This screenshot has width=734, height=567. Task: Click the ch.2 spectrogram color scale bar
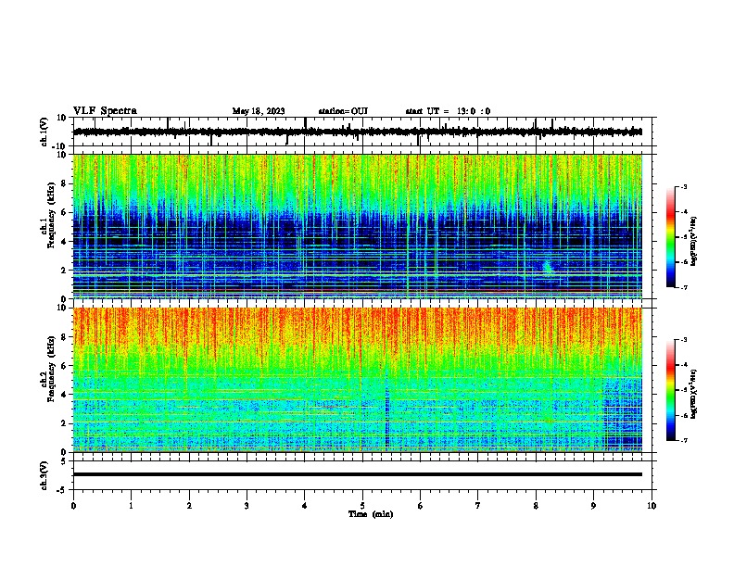(x=671, y=390)
